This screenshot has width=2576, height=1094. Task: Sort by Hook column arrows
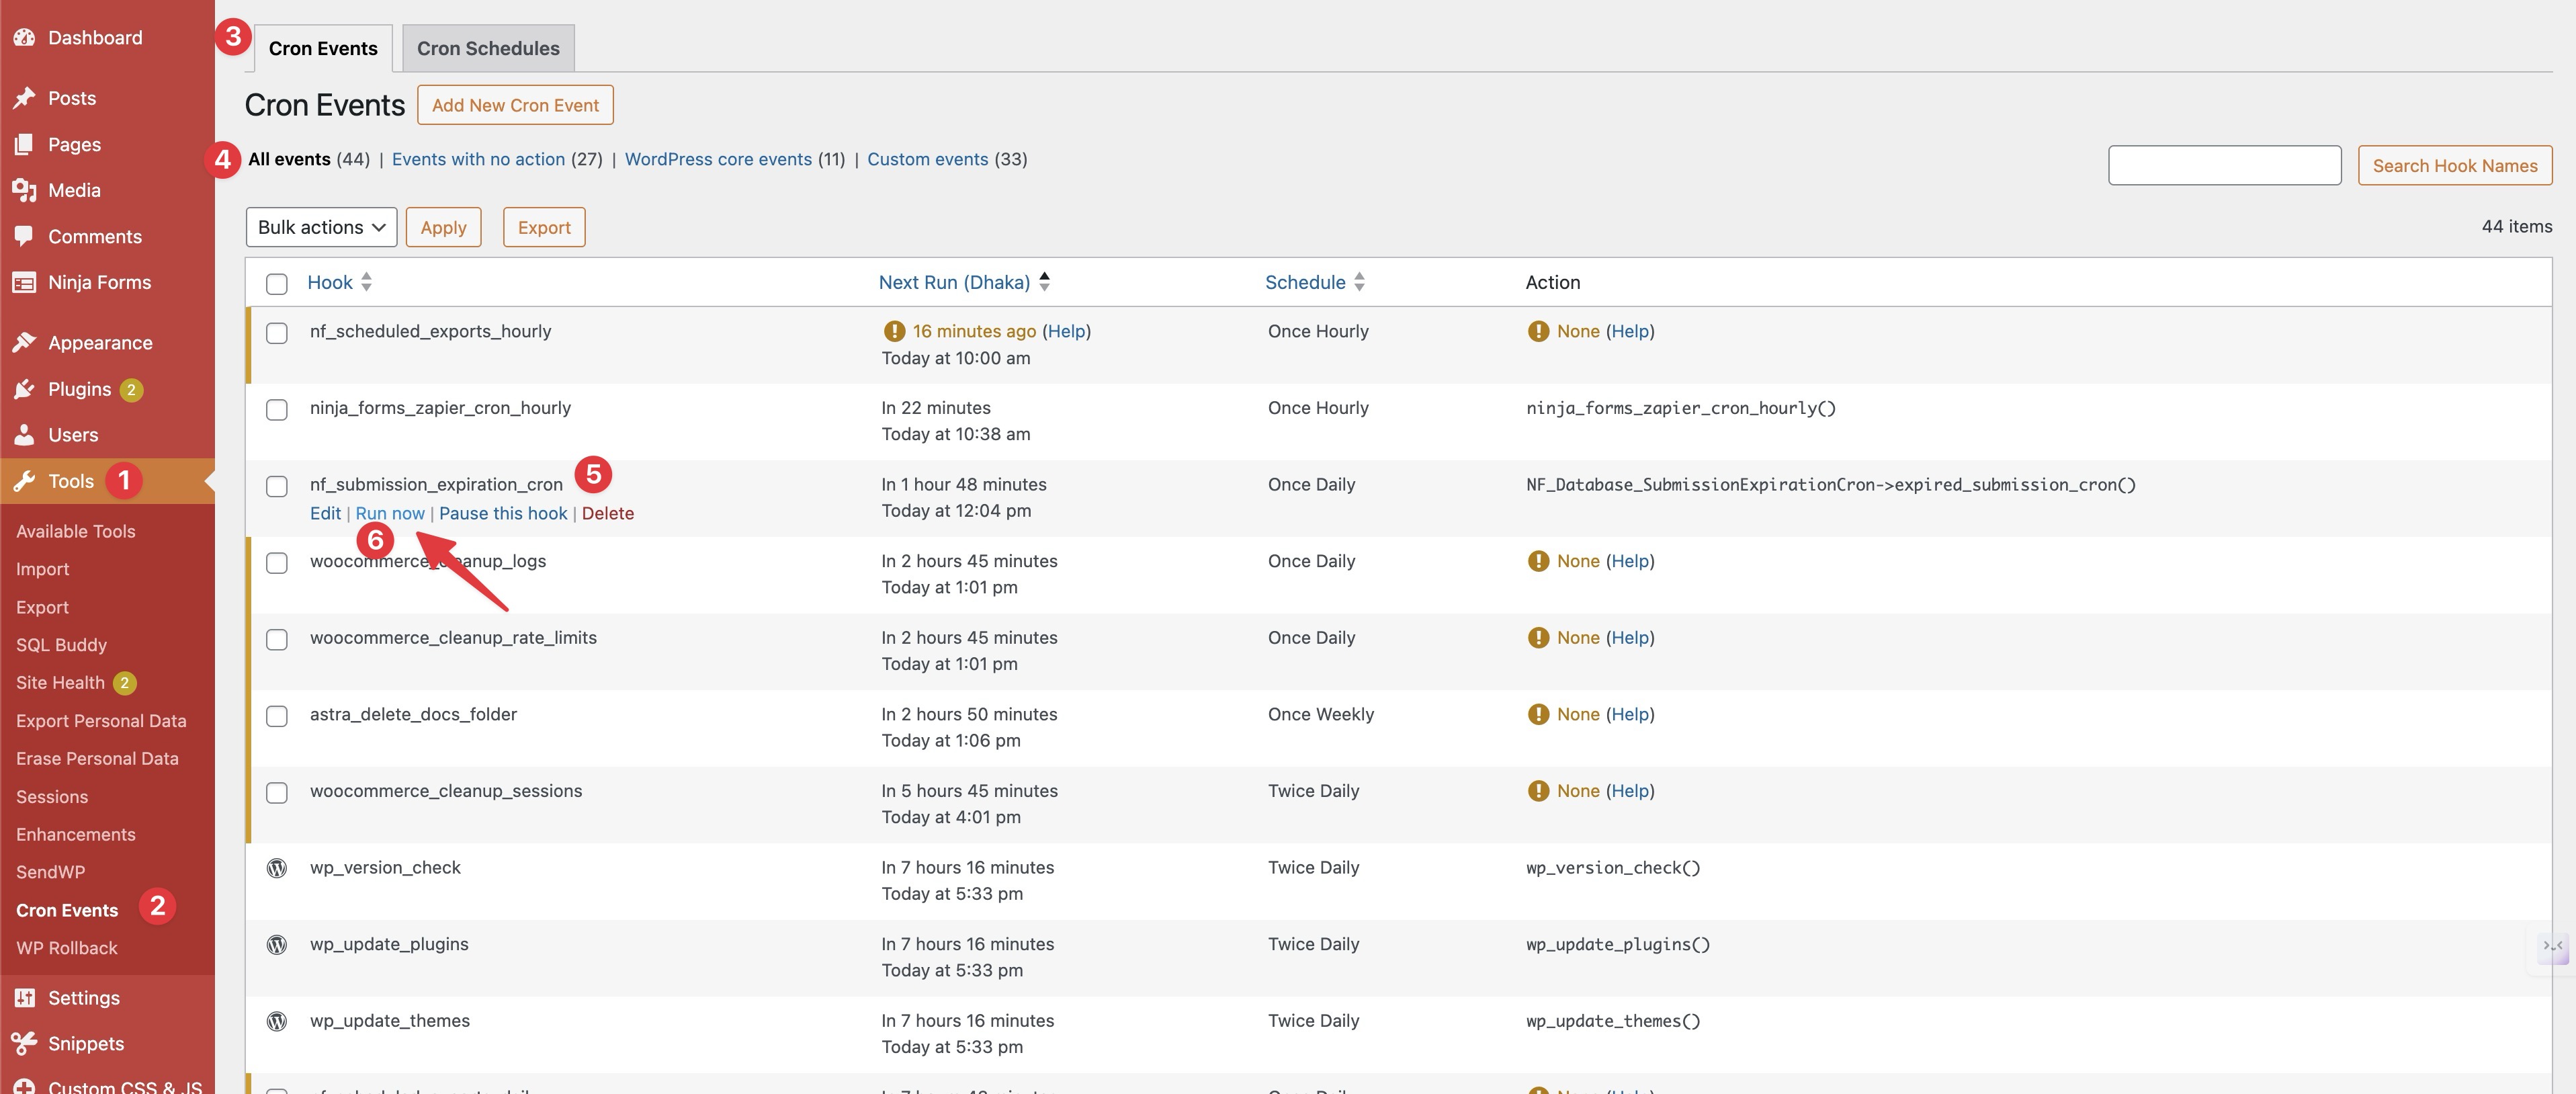[366, 282]
